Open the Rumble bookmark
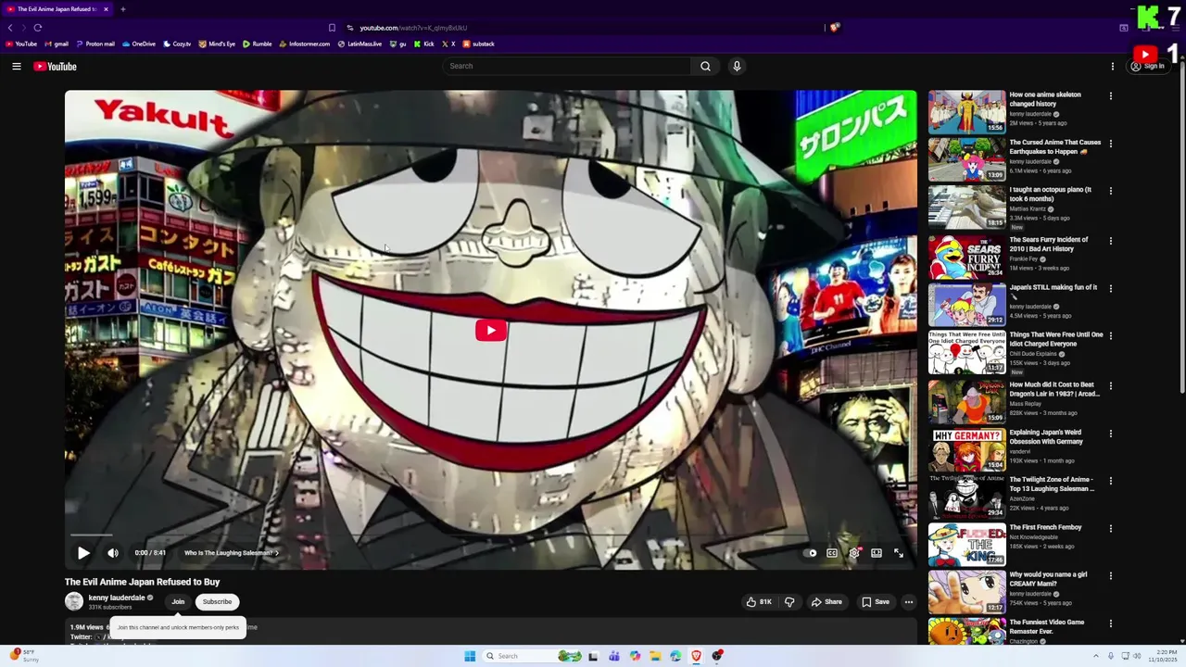 (258, 44)
